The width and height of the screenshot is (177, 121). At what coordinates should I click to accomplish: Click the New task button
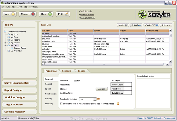[9, 14]
